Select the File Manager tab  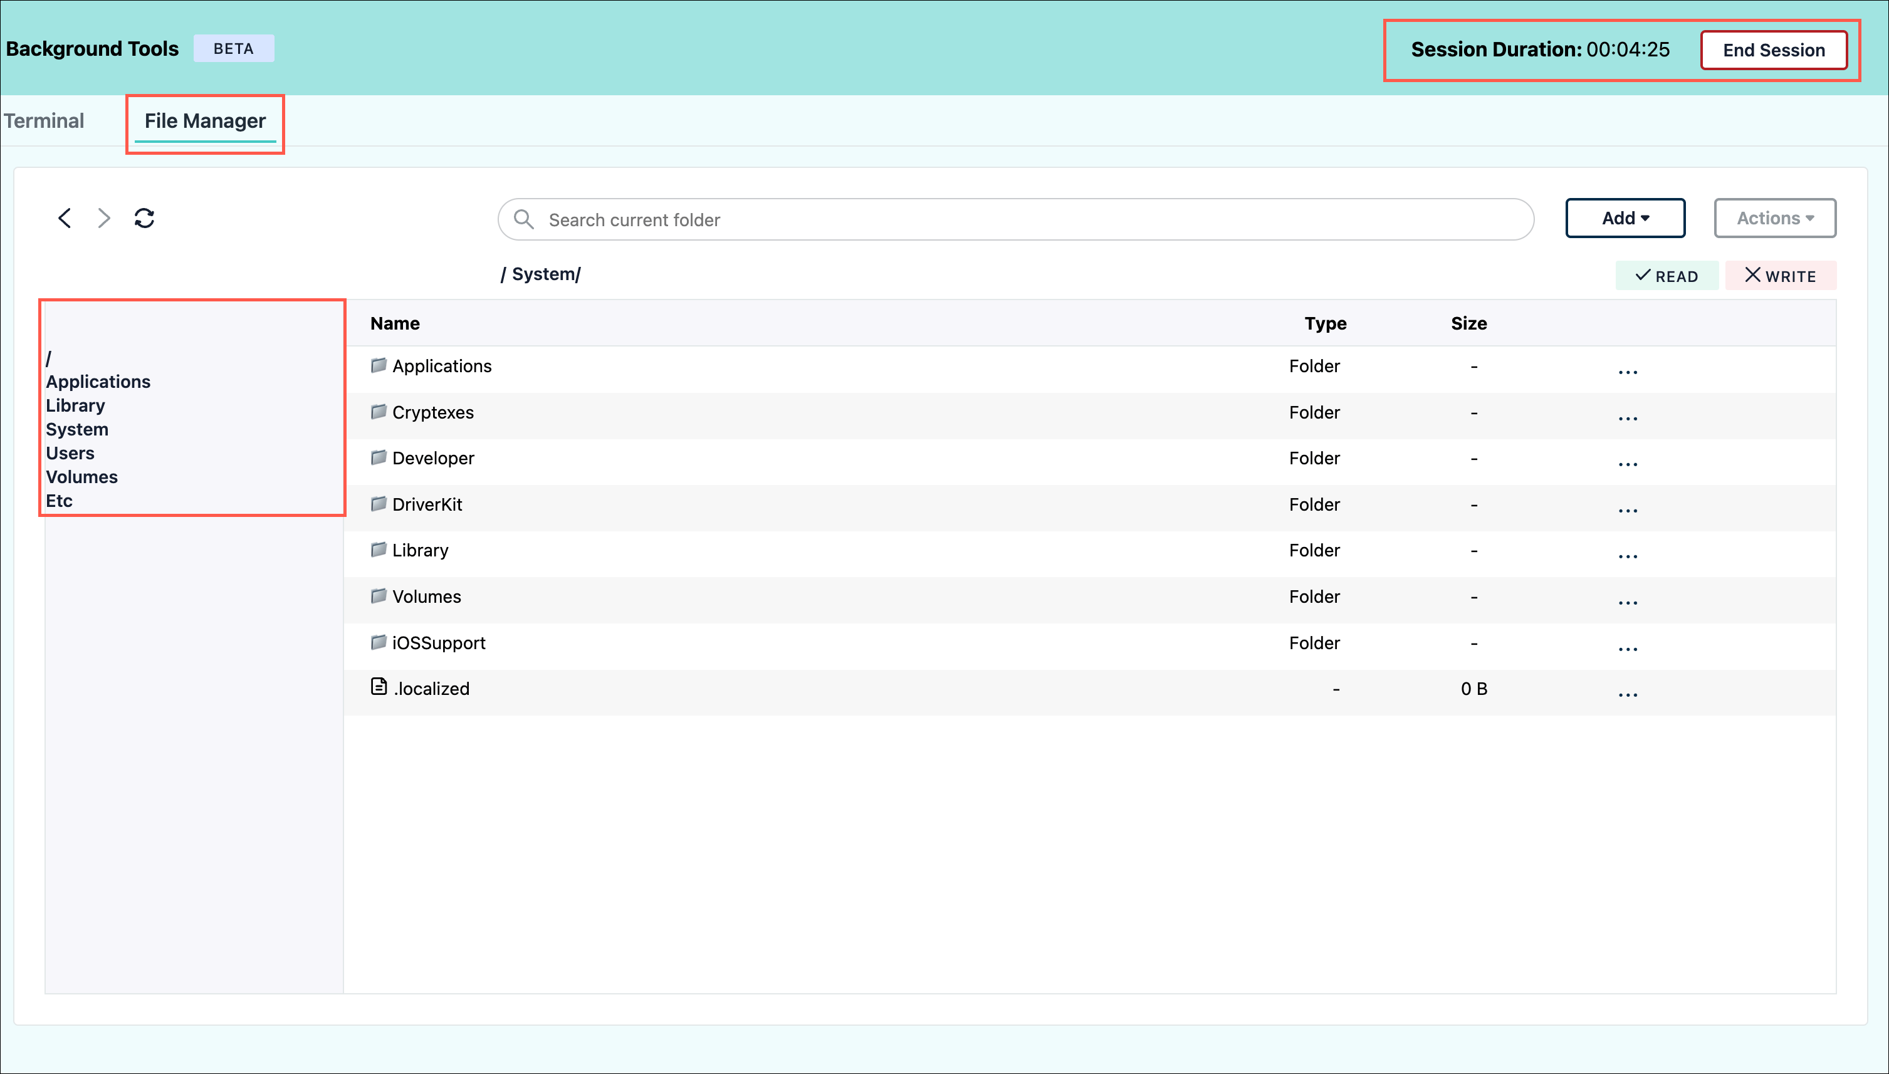tap(205, 121)
